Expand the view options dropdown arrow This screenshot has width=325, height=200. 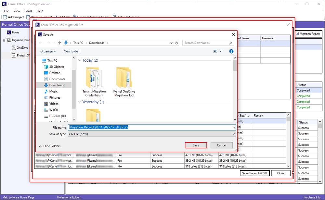tap(221, 51)
